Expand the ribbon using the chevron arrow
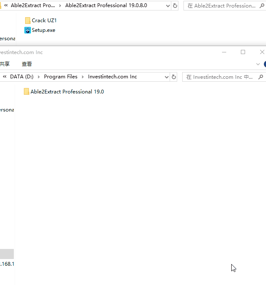This screenshot has height=285, width=266. (258, 64)
